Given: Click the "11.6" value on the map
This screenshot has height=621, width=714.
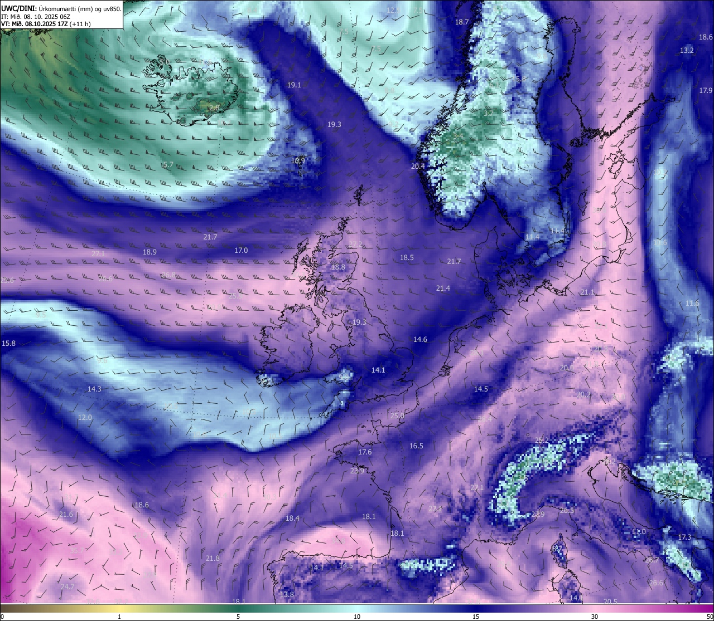Looking at the screenshot, I should coord(692,304).
